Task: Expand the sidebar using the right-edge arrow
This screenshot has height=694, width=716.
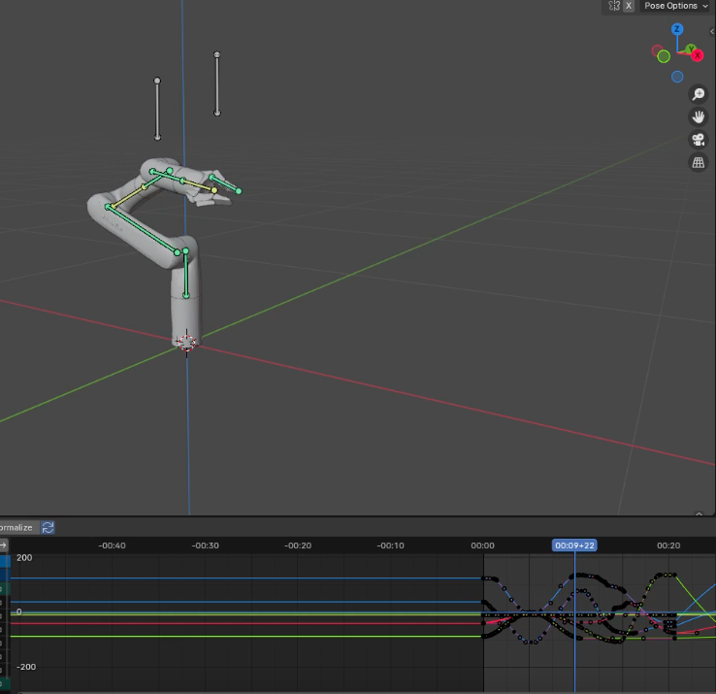Action: (711, 31)
